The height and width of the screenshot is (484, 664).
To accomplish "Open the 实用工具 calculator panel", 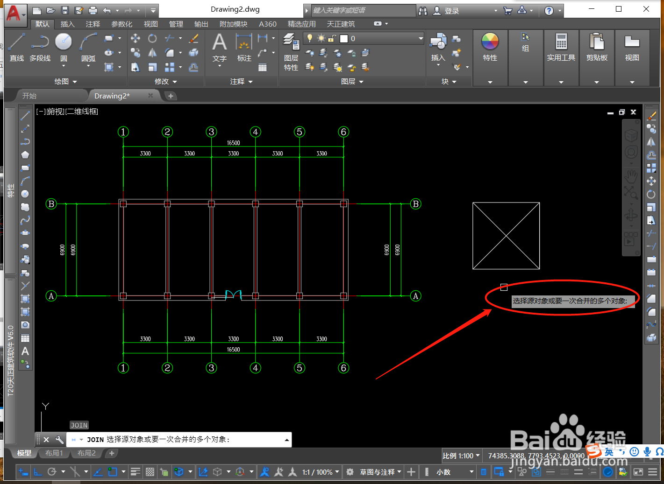I will pyautogui.click(x=561, y=47).
